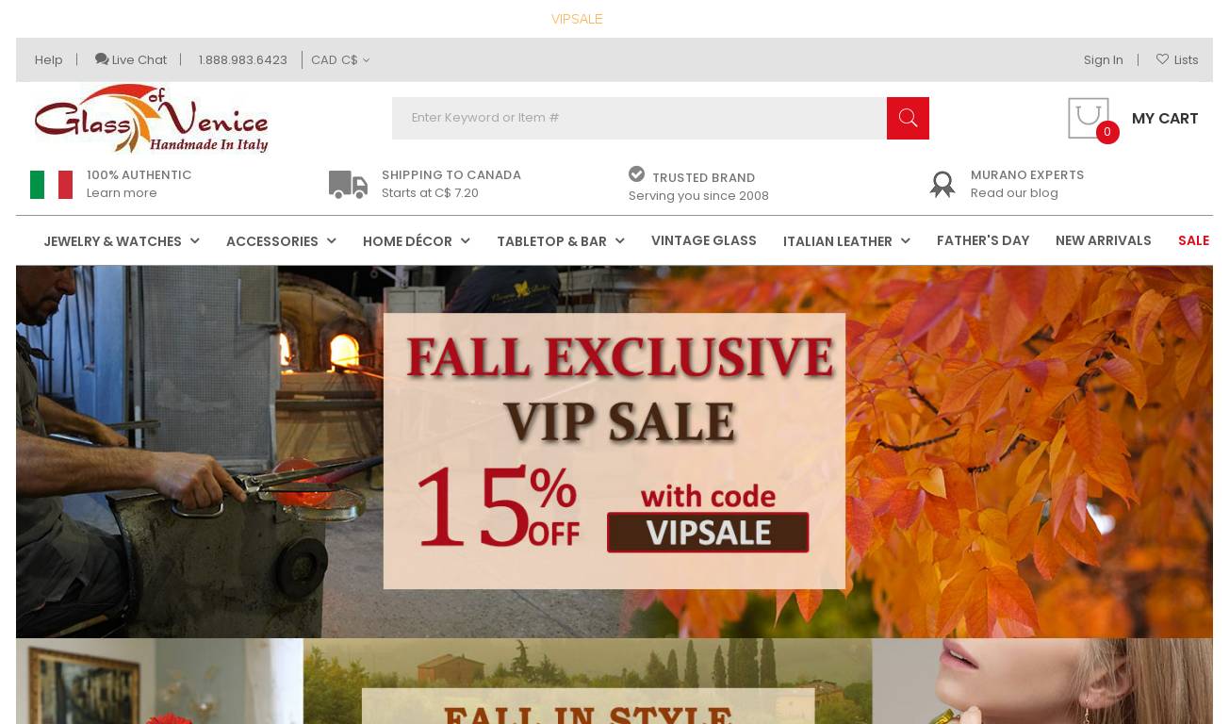The width and height of the screenshot is (1229, 724).
Task: Open the Vintage Glass menu item
Action: pyautogui.click(x=704, y=240)
